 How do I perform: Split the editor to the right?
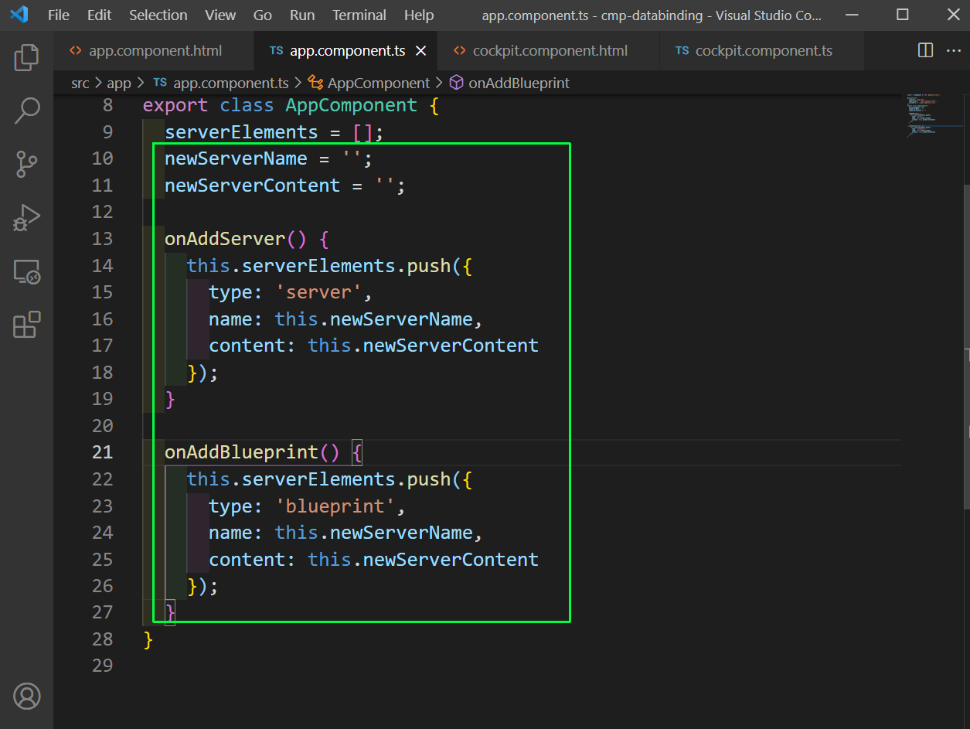[925, 50]
